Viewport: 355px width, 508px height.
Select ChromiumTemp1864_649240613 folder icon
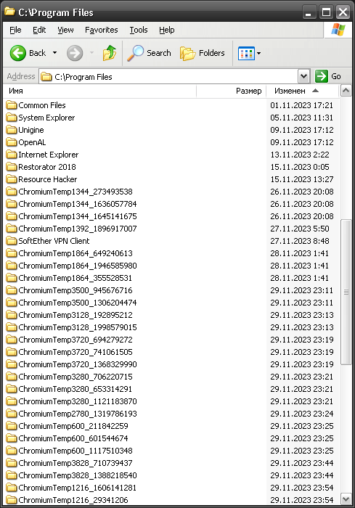(12, 253)
